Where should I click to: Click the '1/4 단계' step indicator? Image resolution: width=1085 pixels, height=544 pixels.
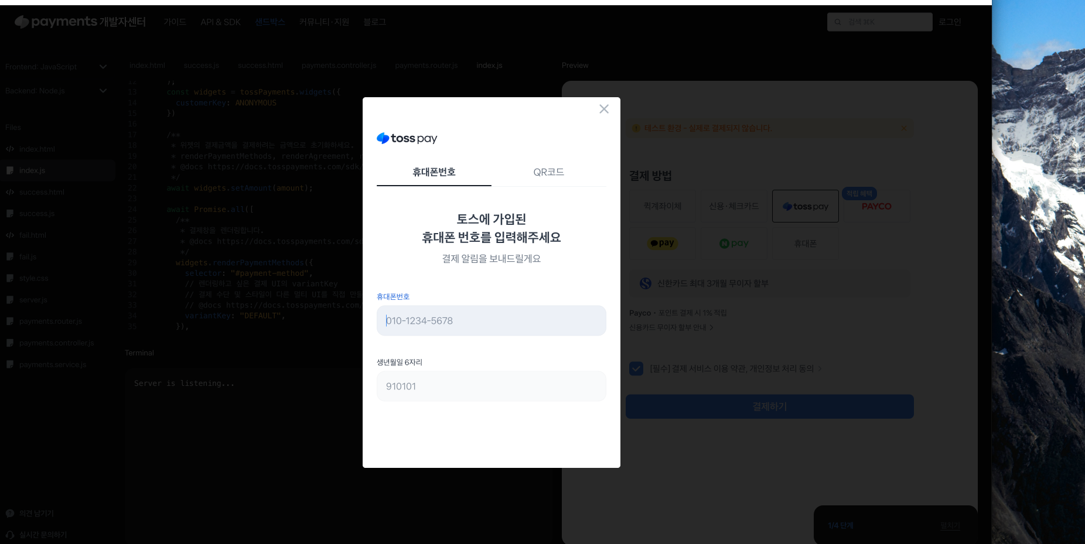tap(840, 526)
